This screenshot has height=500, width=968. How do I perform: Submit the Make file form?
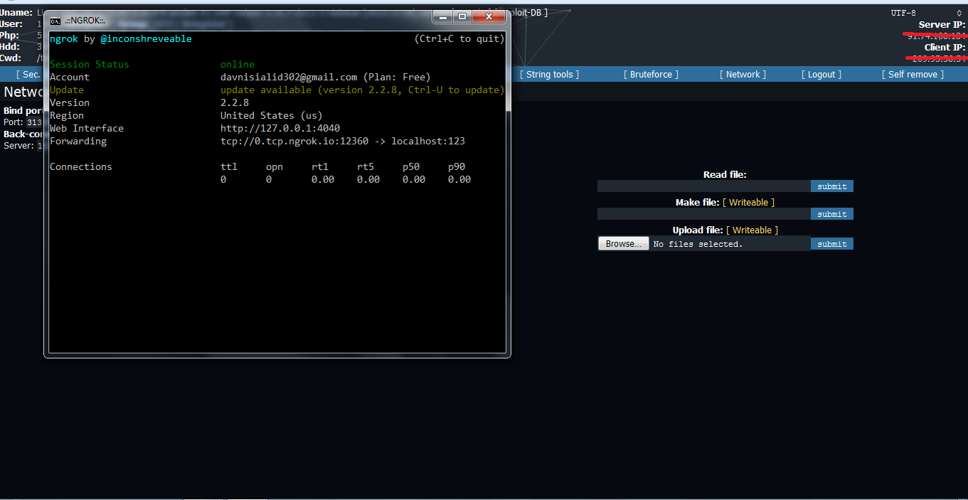click(831, 213)
